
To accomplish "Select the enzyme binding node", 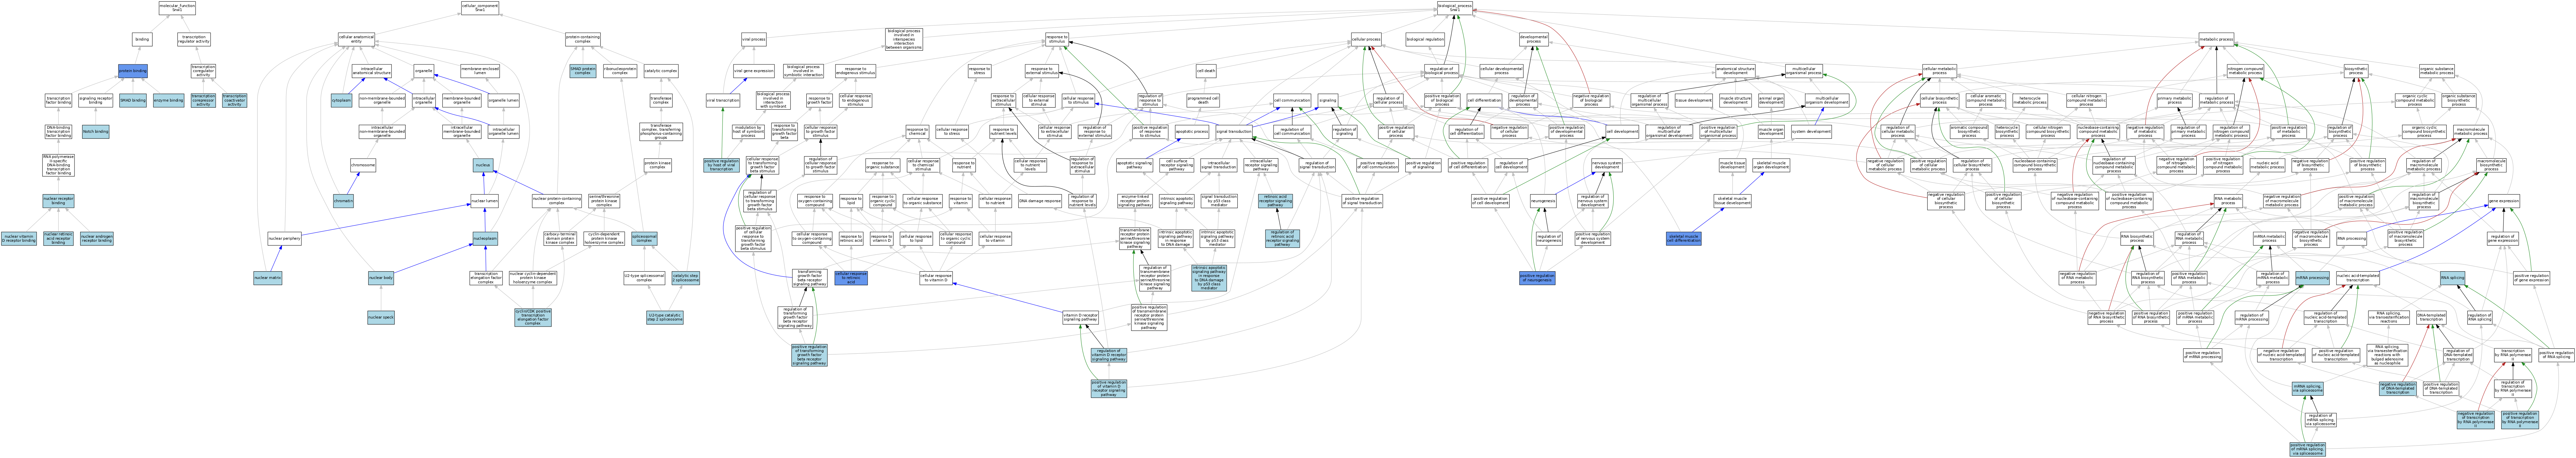I will pos(169,100).
